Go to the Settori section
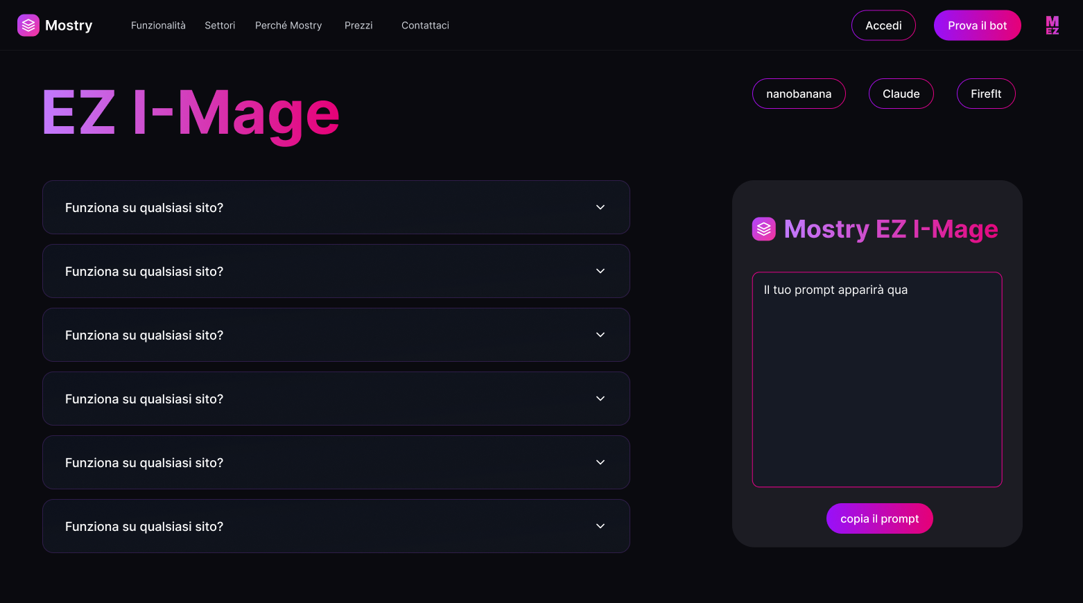The image size is (1083, 603). point(220,26)
